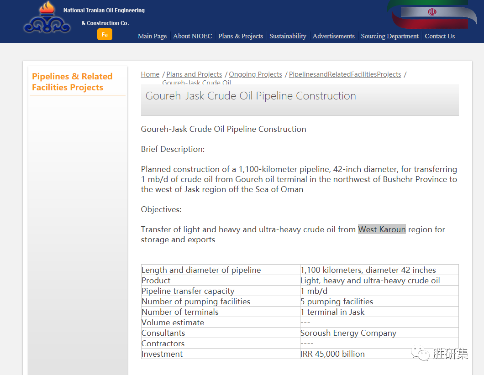This screenshot has width=484, height=375.
Task: Go to the Home breadcrumb link
Action: pos(150,74)
